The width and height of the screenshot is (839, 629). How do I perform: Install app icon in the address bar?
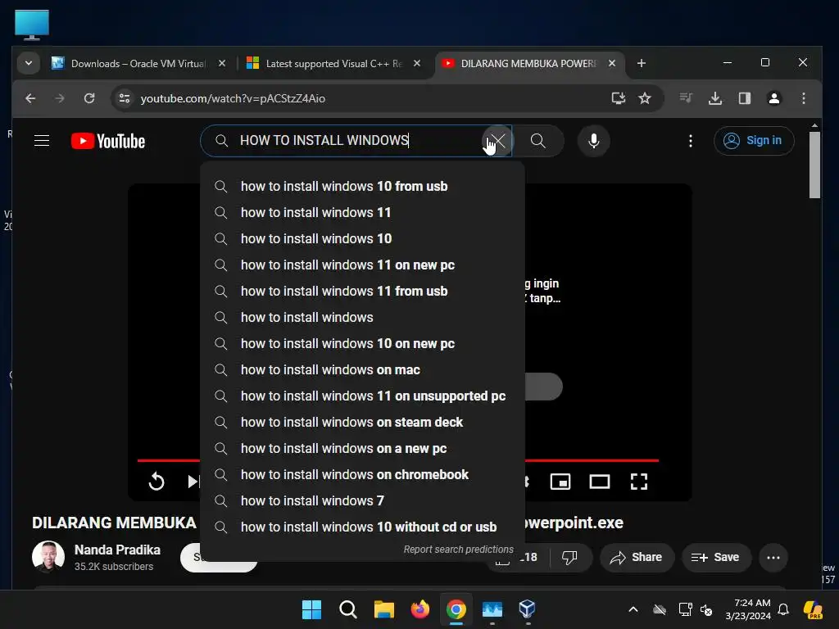point(618,98)
